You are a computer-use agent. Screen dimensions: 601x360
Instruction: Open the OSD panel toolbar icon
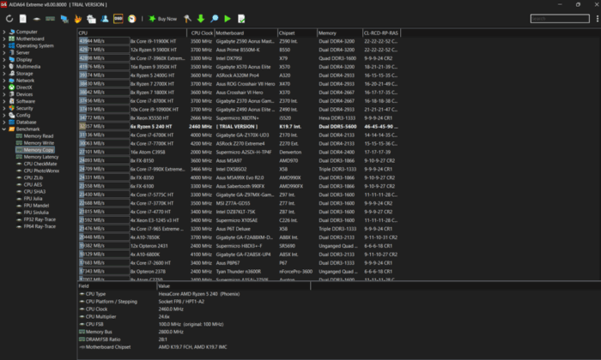coord(118,18)
